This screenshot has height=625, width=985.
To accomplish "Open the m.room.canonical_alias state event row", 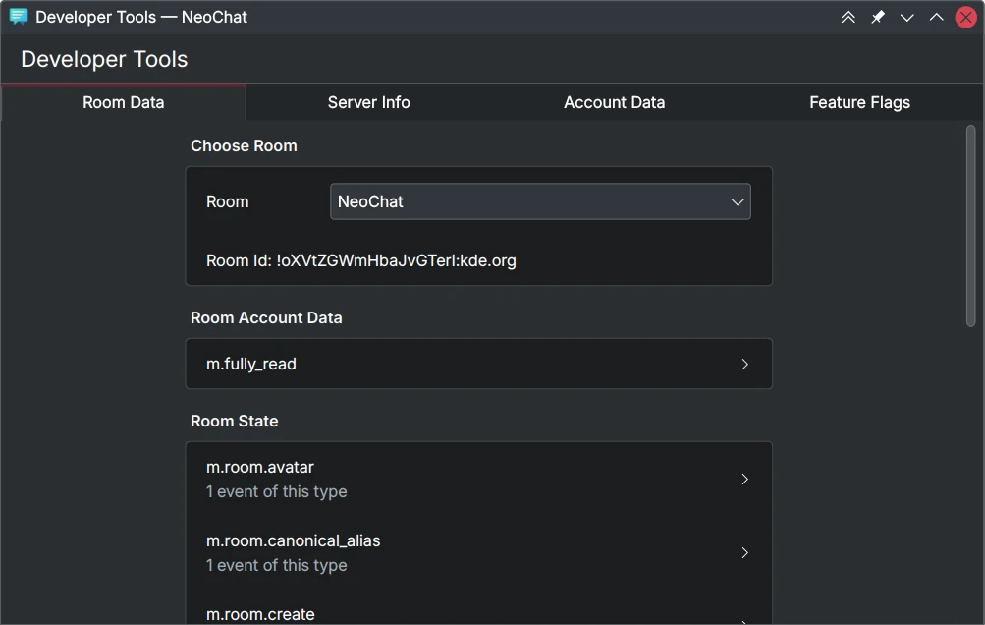I will click(478, 552).
